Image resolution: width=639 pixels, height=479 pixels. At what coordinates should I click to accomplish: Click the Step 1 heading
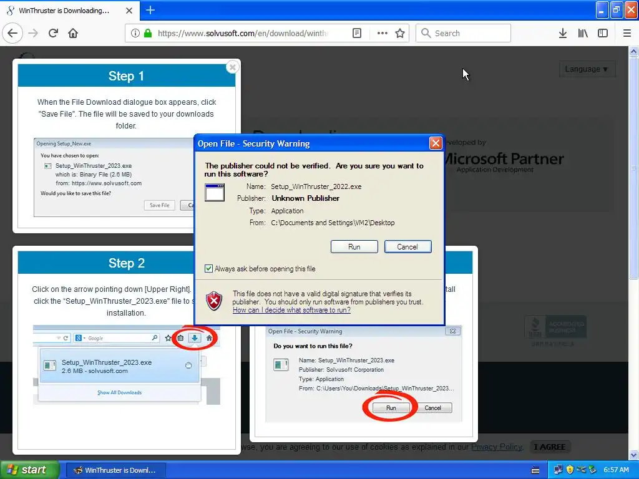pyautogui.click(x=126, y=76)
